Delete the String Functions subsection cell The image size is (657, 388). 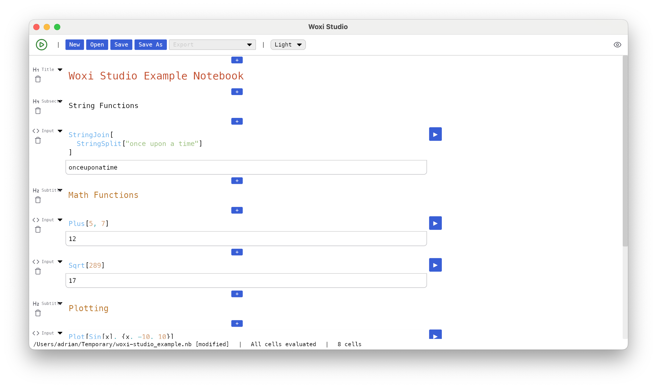pyautogui.click(x=38, y=111)
